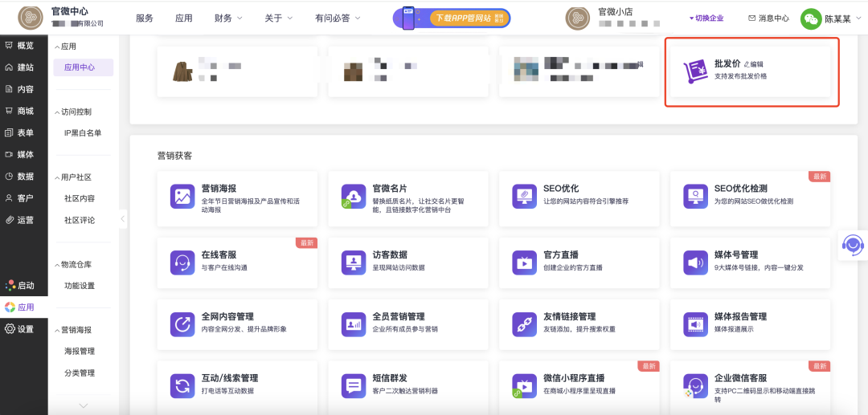Click the 下载APP管网站 banner button
This screenshot has width=868, height=415.
pos(457,18)
